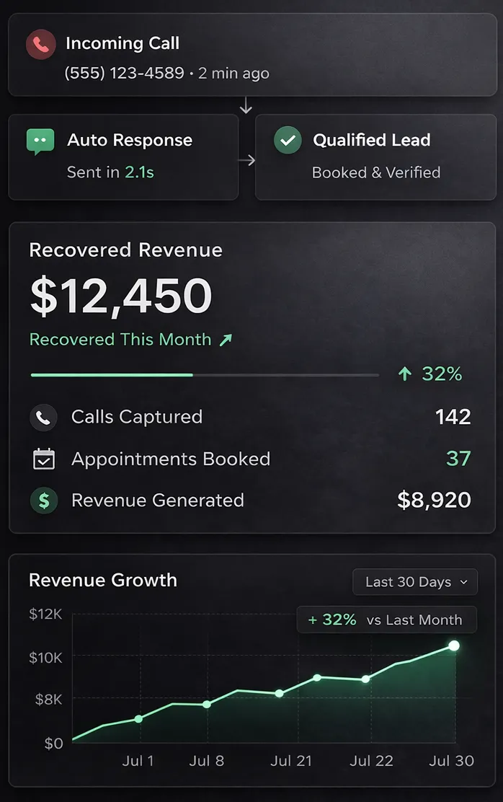Image resolution: width=503 pixels, height=802 pixels.
Task: Click the Jul 22 data point on chart
Action: pyautogui.click(x=365, y=679)
